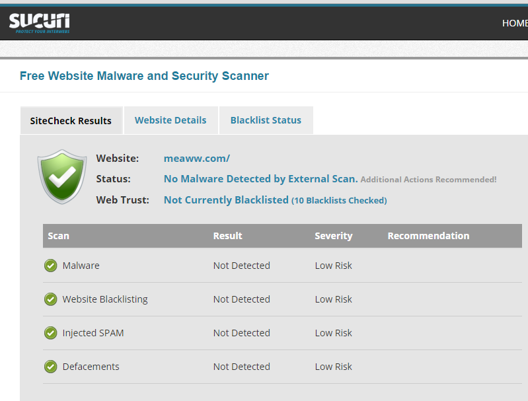Click Low Risk in the Defacements row

(333, 367)
